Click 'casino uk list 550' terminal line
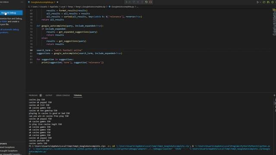Screen dimensions: 276x155 39,105
